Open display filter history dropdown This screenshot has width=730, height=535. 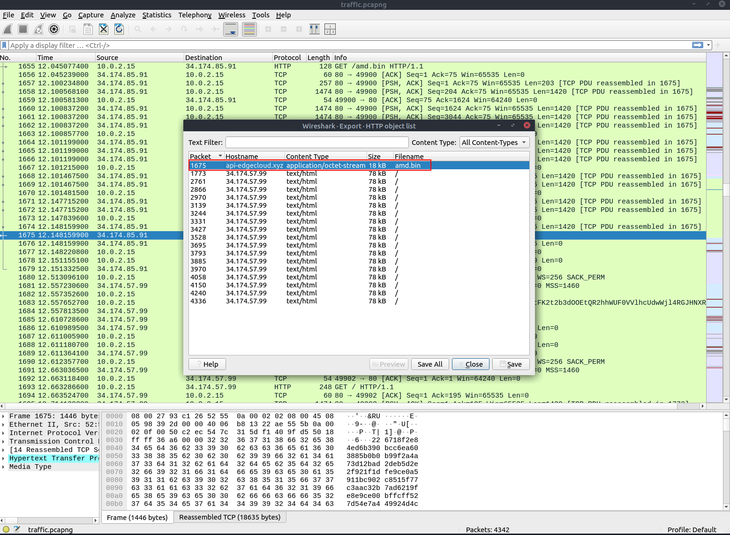[x=708, y=45]
